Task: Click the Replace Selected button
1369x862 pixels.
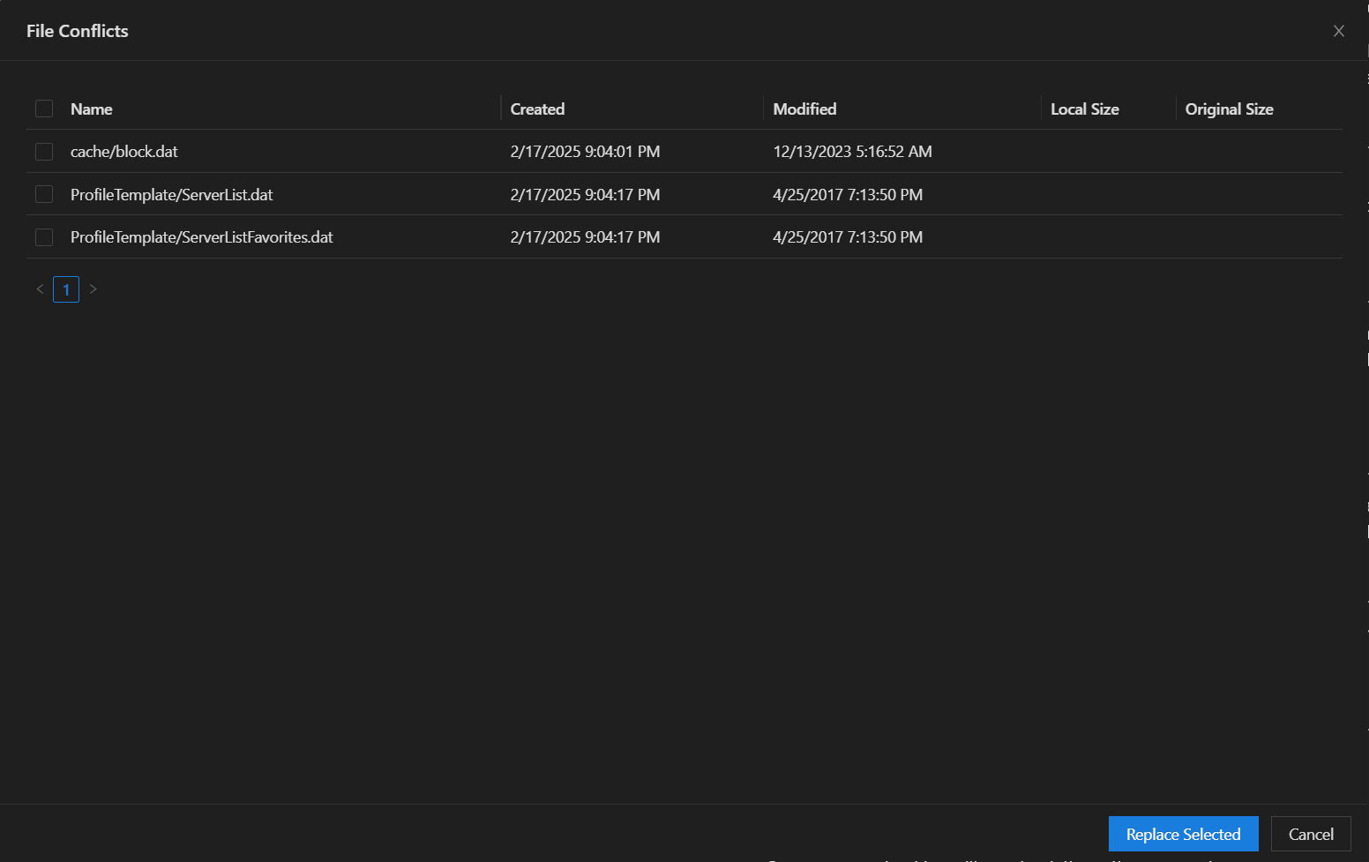Action: coord(1183,834)
